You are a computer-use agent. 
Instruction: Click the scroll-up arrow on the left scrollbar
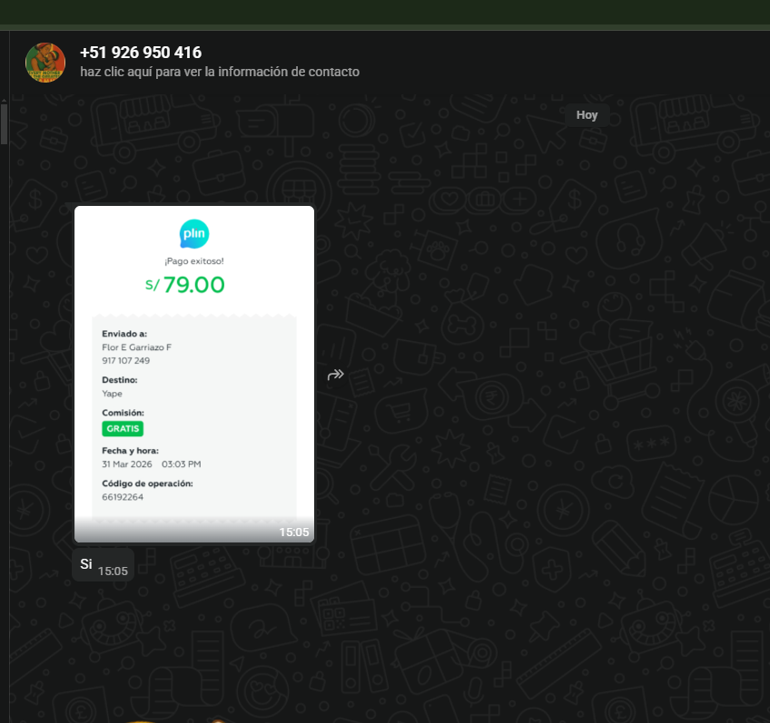point(4,99)
